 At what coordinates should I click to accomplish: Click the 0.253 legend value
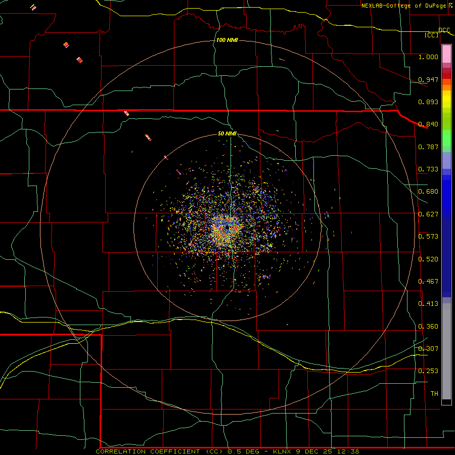point(428,371)
